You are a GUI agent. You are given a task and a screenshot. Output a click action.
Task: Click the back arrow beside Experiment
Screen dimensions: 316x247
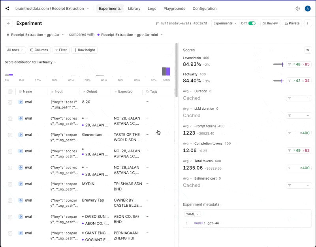click(9, 23)
